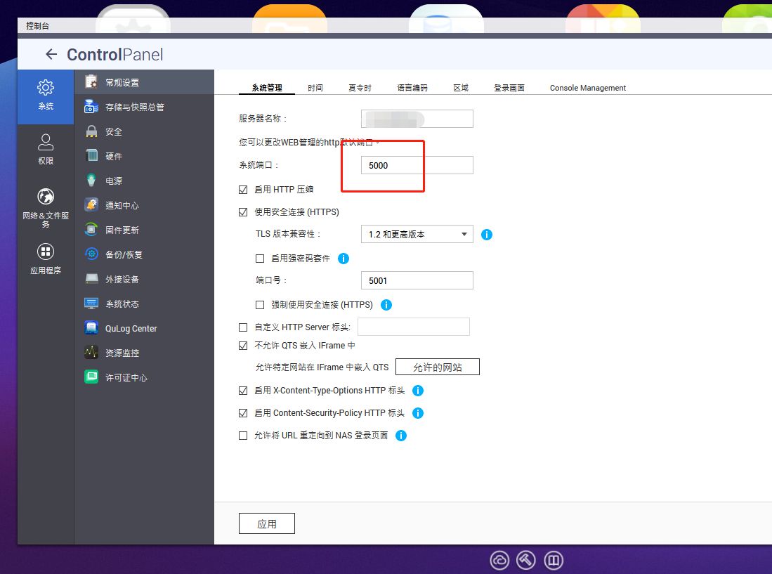Switch to the 时间 tab
This screenshot has height=574, width=772.
315,88
